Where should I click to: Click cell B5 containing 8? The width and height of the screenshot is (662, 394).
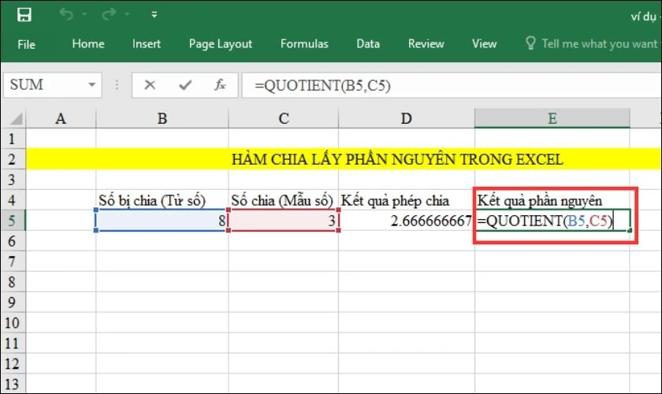(162, 221)
